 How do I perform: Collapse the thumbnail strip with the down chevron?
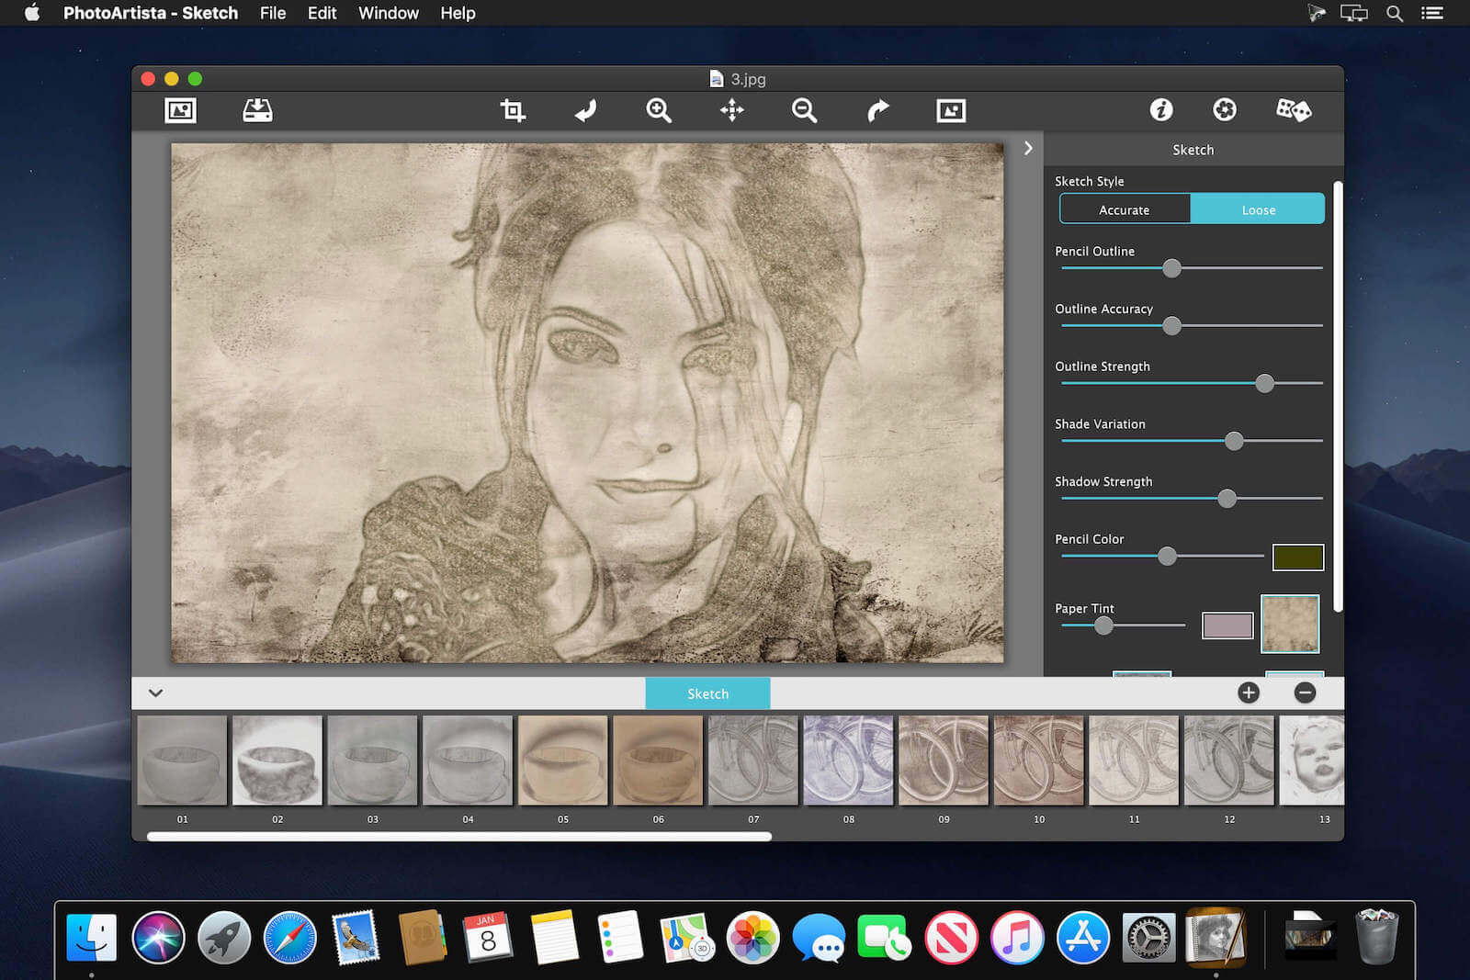(156, 693)
